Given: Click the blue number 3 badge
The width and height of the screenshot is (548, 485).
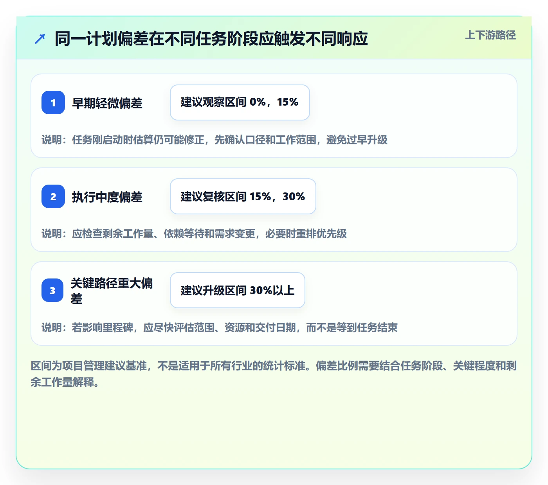Looking at the screenshot, I should click(x=52, y=290).
